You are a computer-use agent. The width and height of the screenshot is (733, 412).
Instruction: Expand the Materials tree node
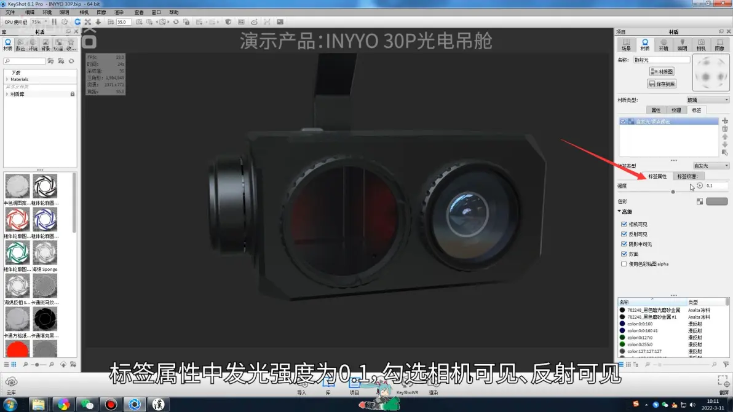(7, 79)
